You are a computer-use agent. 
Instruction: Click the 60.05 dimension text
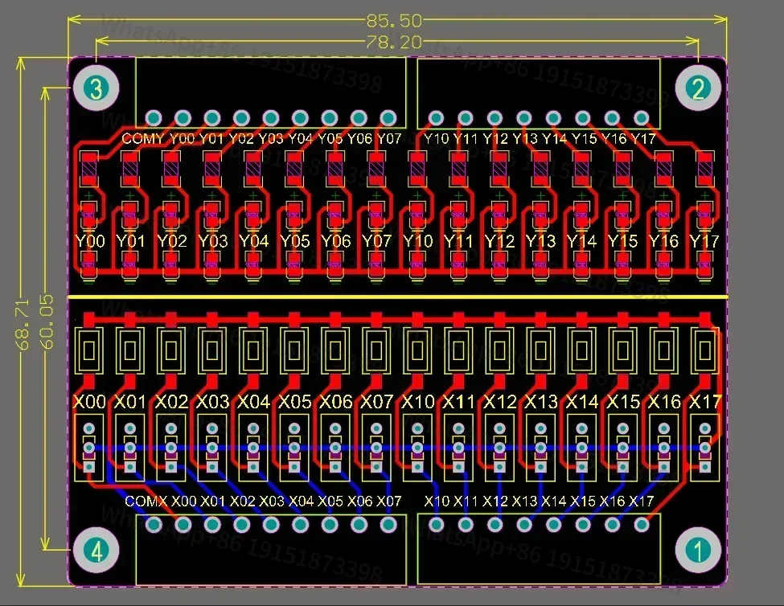coord(46,321)
